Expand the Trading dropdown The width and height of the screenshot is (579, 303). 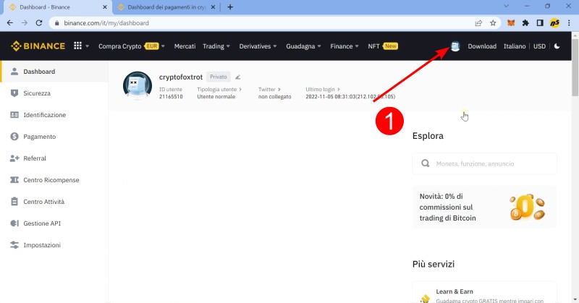pyautogui.click(x=216, y=46)
